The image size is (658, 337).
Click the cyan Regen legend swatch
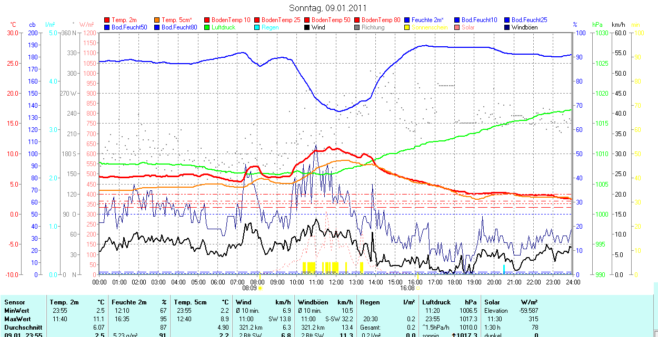257,27
